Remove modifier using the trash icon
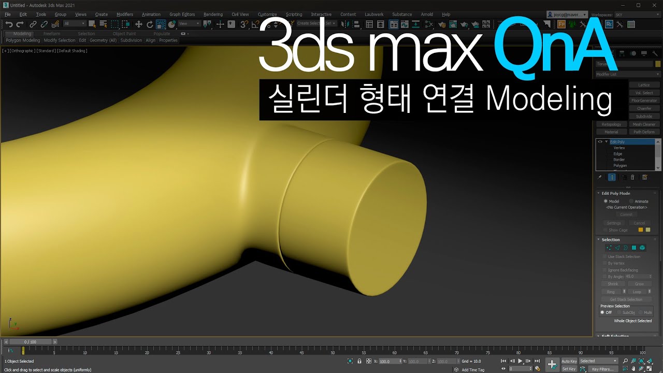Image resolution: width=663 pixels, height=373 pixels. pos(632,177)
